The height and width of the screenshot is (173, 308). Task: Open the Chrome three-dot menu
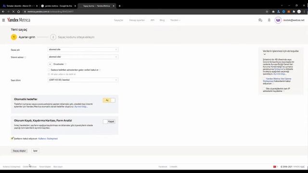[304, 12]
